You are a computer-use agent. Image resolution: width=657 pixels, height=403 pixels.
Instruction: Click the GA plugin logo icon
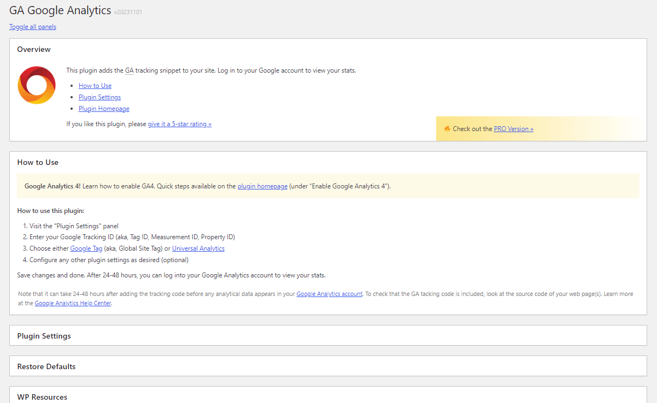tap(37, 85)
